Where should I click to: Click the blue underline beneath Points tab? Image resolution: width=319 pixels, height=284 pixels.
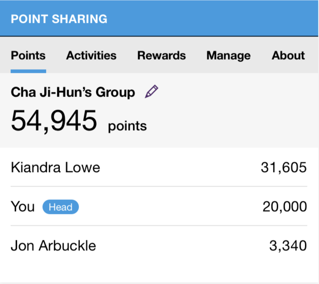point(28,71)
